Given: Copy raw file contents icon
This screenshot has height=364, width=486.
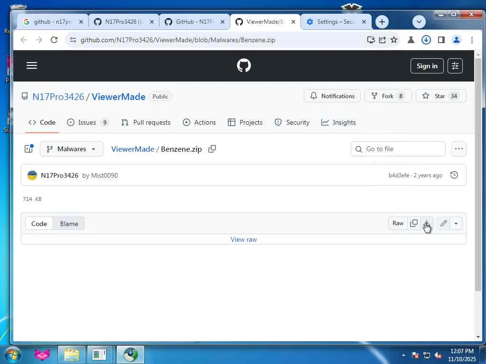Looking at the screenshot, I should tap(414, 223).
